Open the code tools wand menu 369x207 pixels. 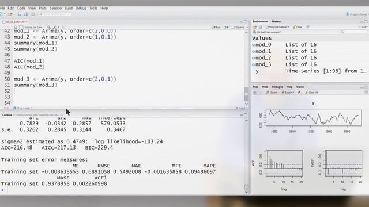click(x=55, y=27)
